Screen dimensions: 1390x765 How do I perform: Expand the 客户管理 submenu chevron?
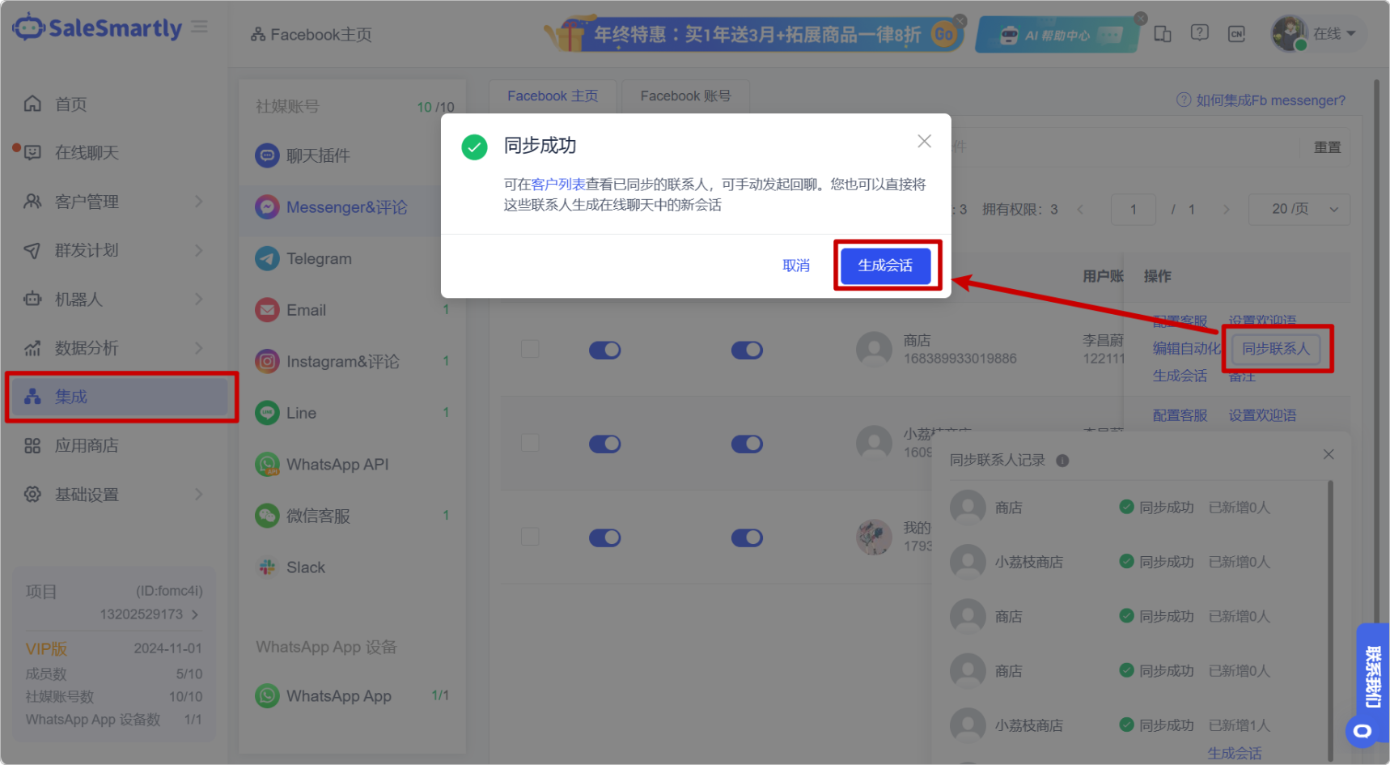pyautogui.click(x=199, y=201)
